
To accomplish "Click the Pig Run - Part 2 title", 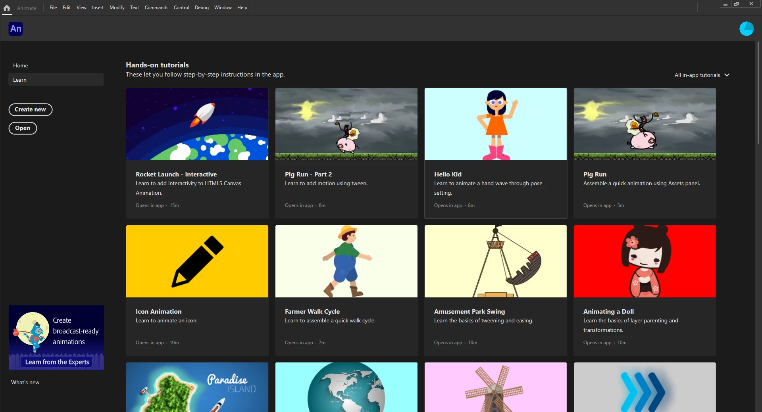I will (x=308, y=174).
